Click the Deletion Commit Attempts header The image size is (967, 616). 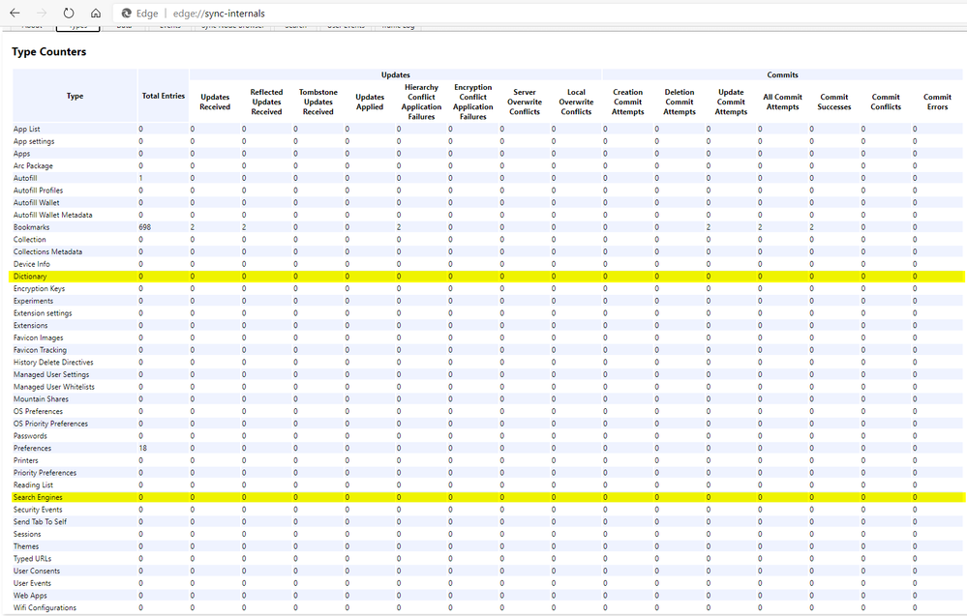coord(680,102)
